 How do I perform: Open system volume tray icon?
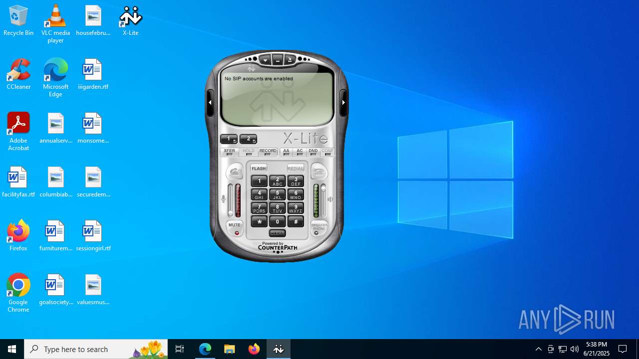(x=575, y=349)
